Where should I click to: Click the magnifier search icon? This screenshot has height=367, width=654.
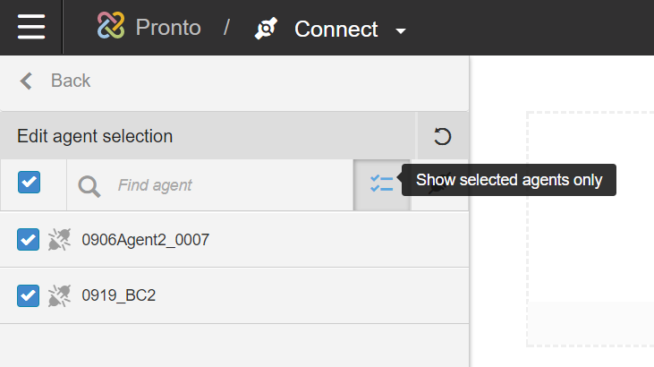[x=89, y=186]
